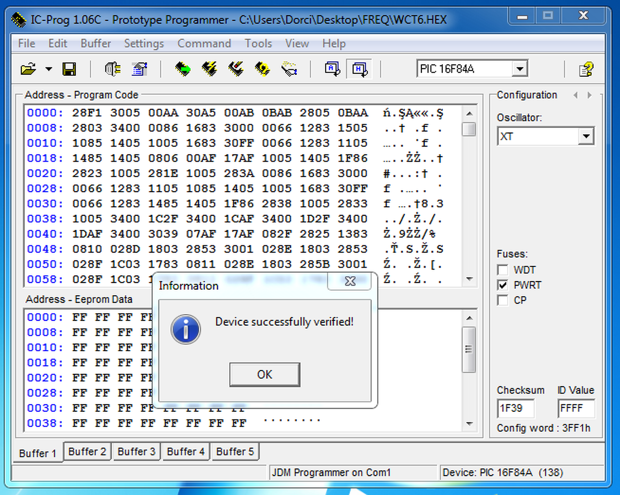620x495 pixels.
Task: Close the IC-Prog window
Action: pos(583,16)
